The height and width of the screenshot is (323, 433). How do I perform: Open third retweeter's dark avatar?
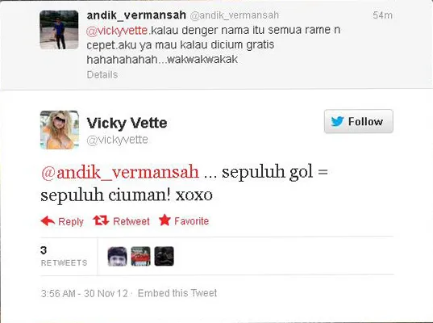[x=164, y=256]
